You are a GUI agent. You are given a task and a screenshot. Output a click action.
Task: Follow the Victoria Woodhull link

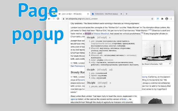point(101,34)
